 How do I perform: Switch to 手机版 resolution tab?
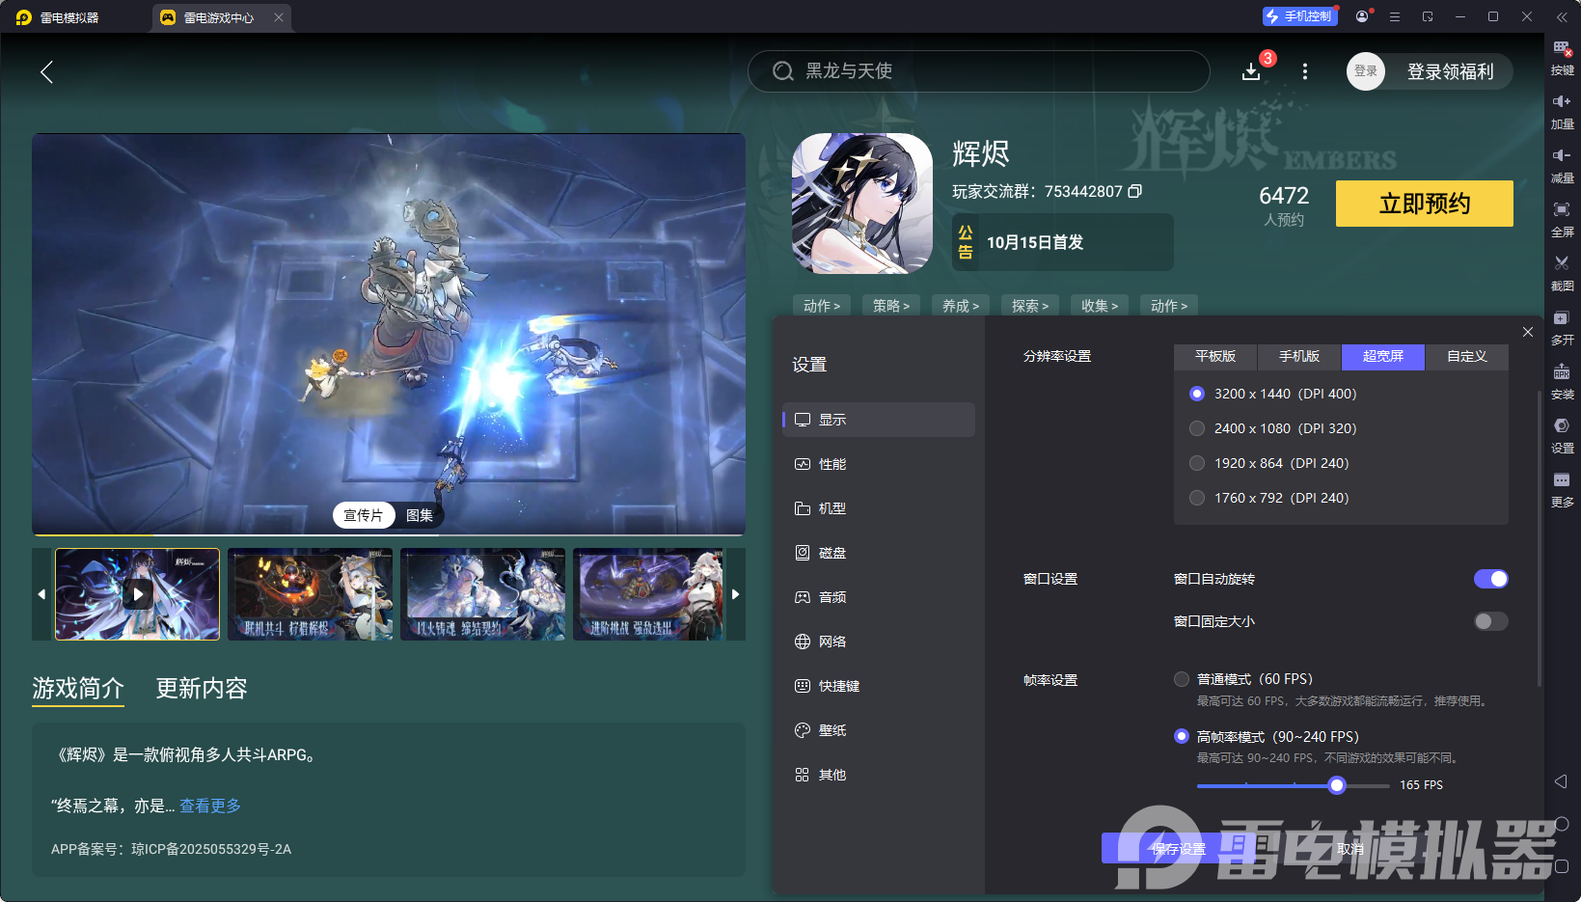1299,357
